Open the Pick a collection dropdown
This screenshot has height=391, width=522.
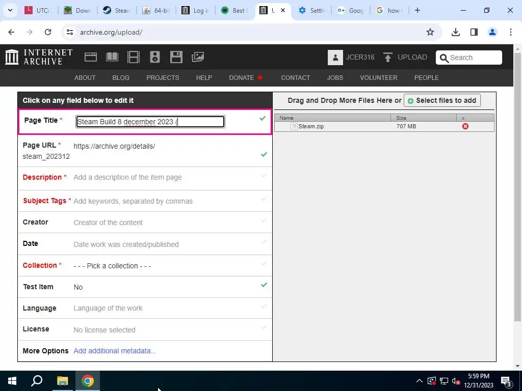click(112, 266)
